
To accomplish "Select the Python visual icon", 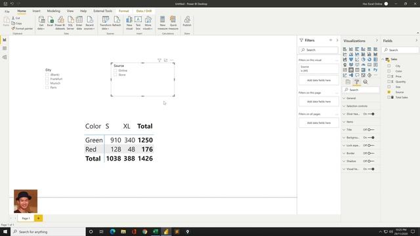I will (x=375, y=70).
